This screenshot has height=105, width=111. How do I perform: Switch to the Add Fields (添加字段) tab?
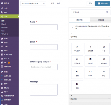[79, 20]
